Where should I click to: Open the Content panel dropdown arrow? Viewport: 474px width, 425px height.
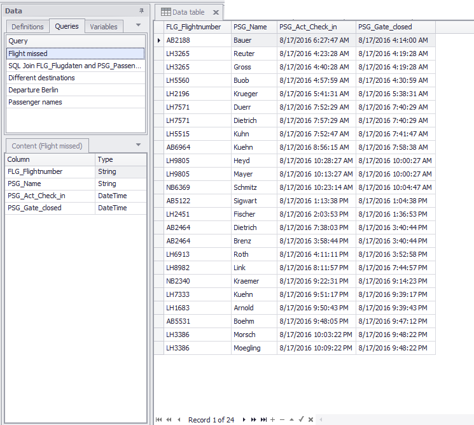[x=139, y=145]
